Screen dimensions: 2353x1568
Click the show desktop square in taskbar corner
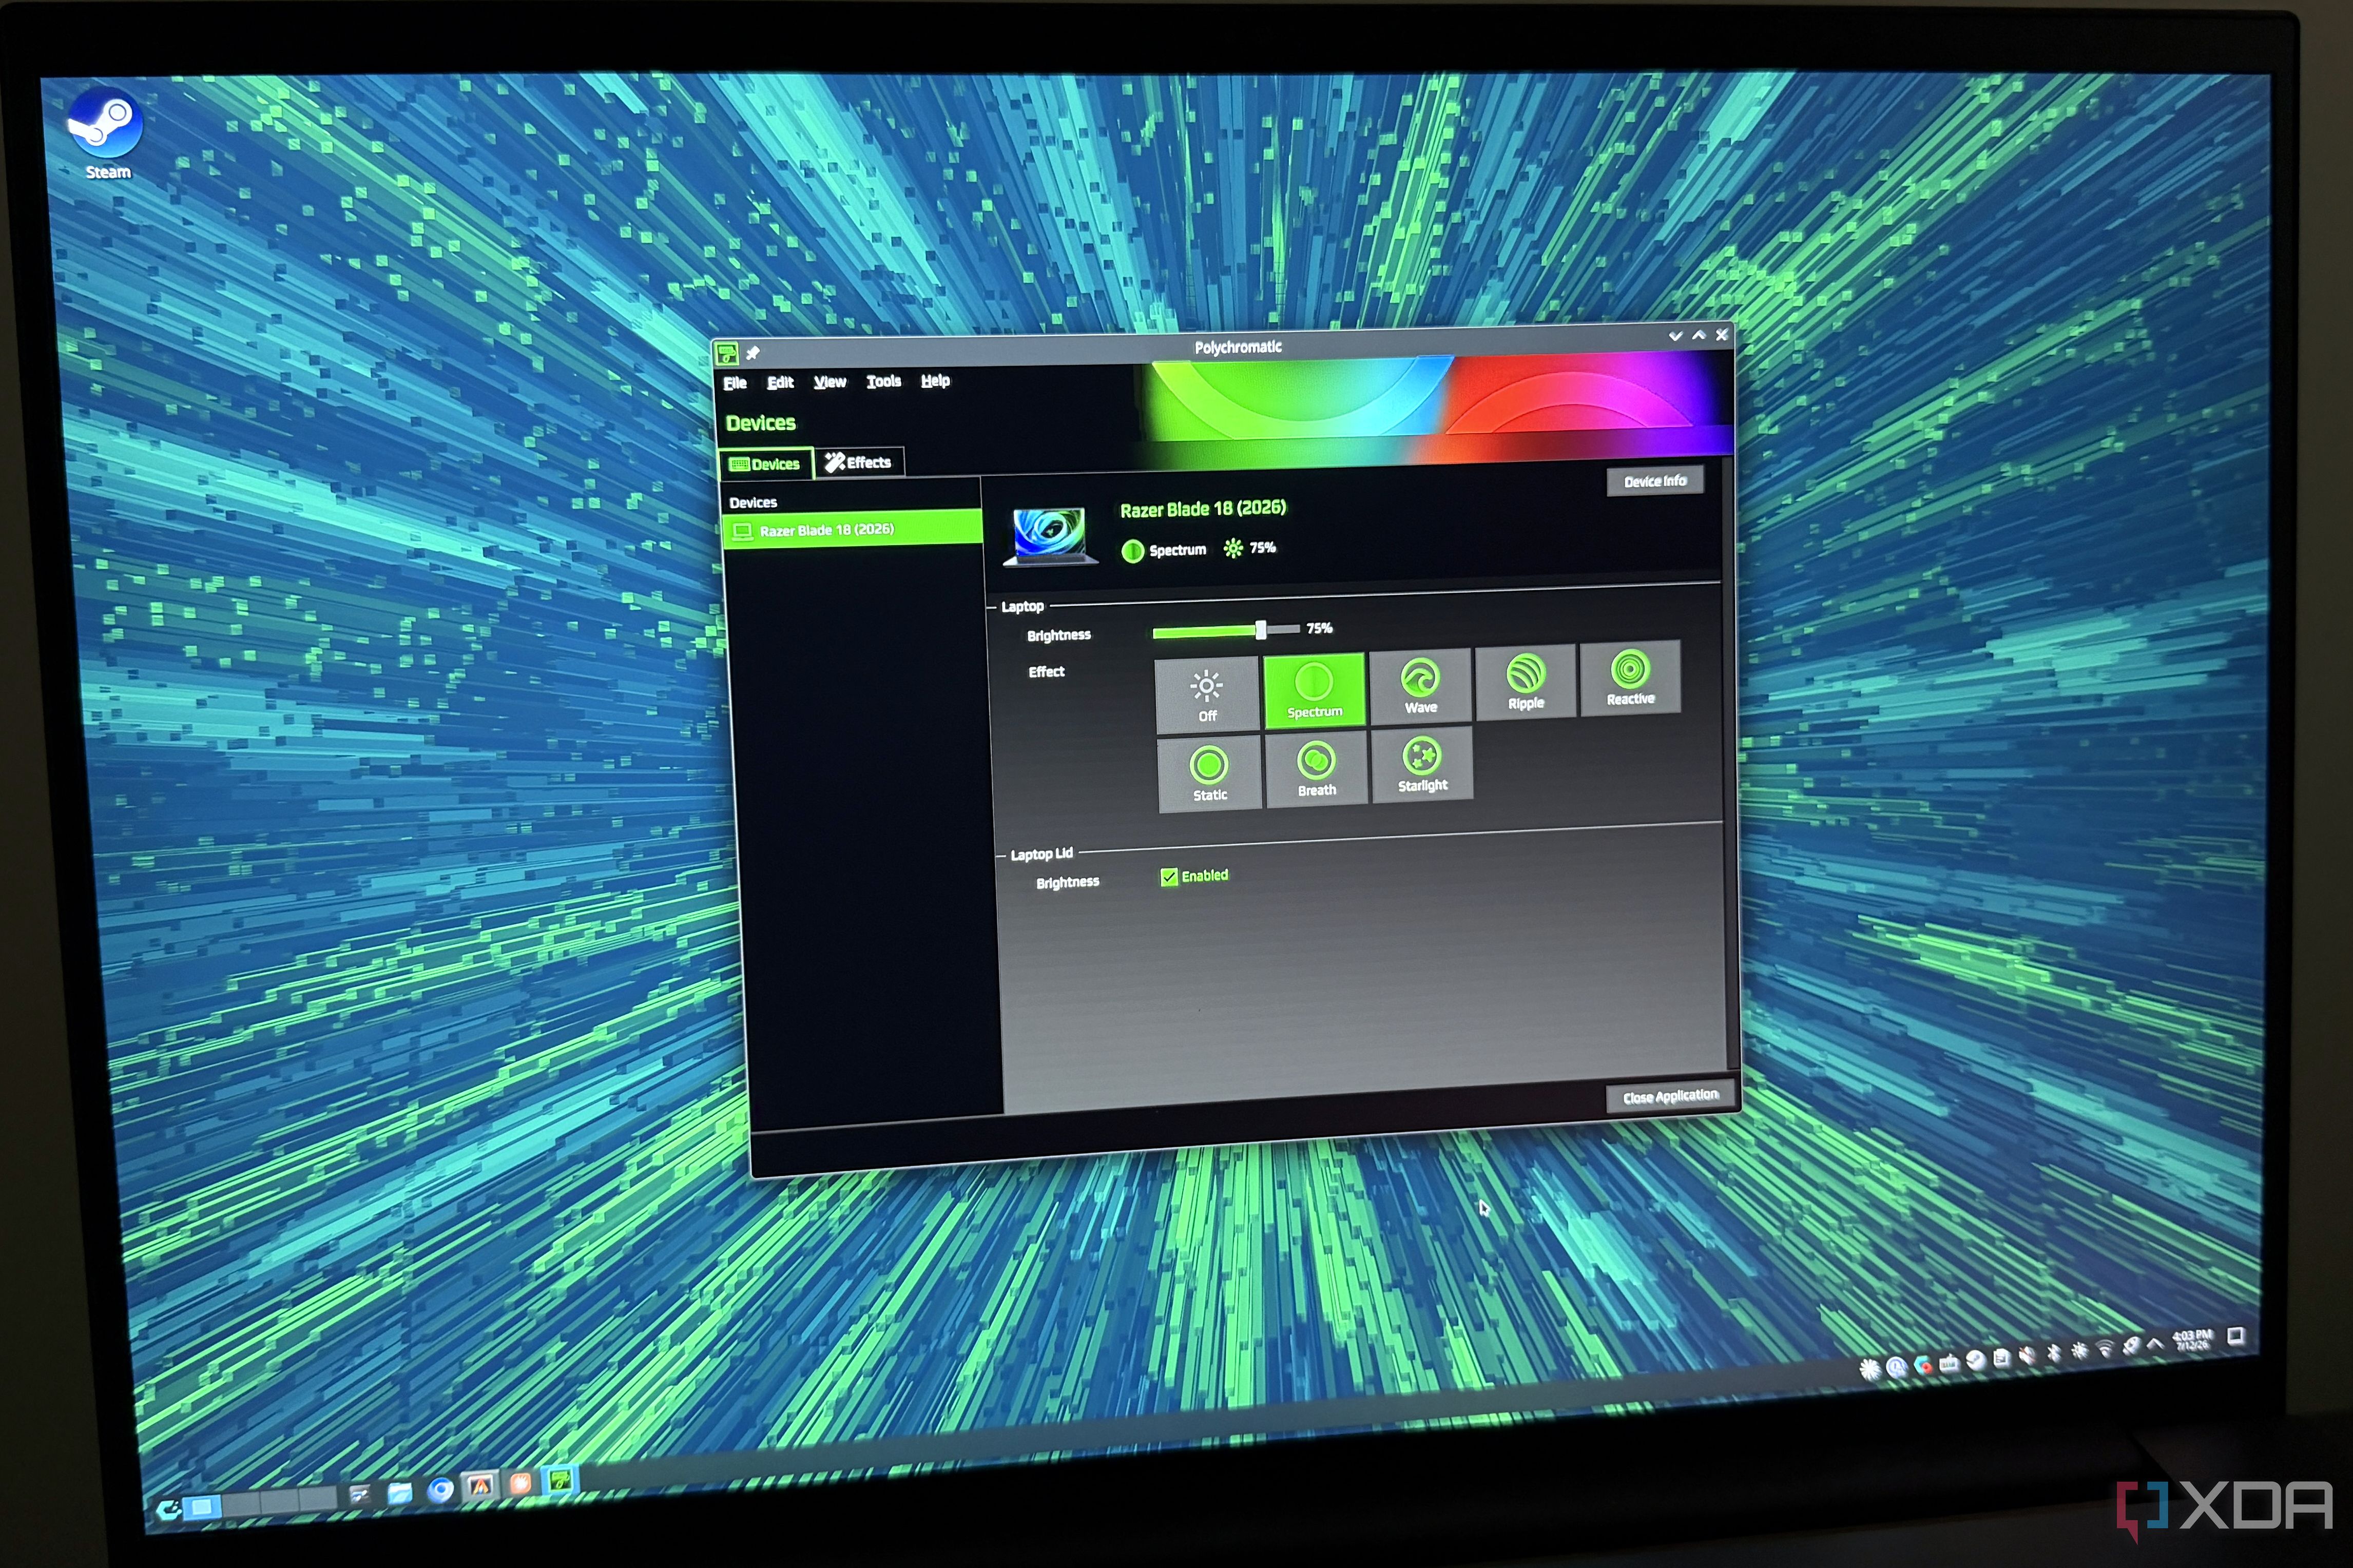tap(2237, 1336)
